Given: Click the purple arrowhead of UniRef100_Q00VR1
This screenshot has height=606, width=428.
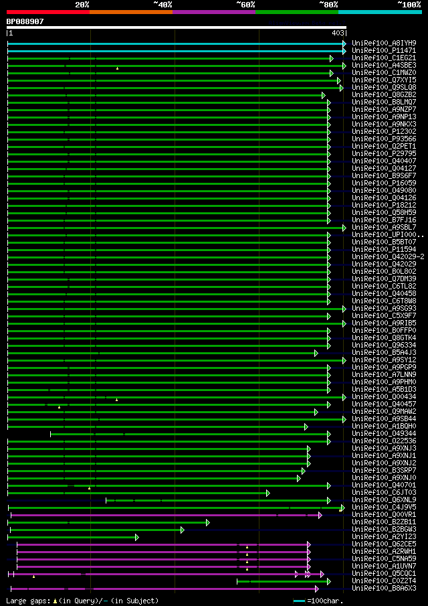Looking at the screenshot, I should pyautogui.click(x=320, y=515).
